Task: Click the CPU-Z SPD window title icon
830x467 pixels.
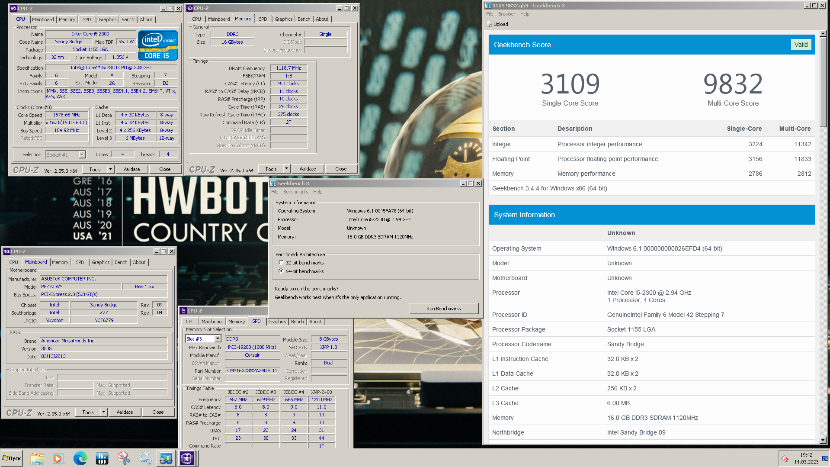Action: click(183, 311)
